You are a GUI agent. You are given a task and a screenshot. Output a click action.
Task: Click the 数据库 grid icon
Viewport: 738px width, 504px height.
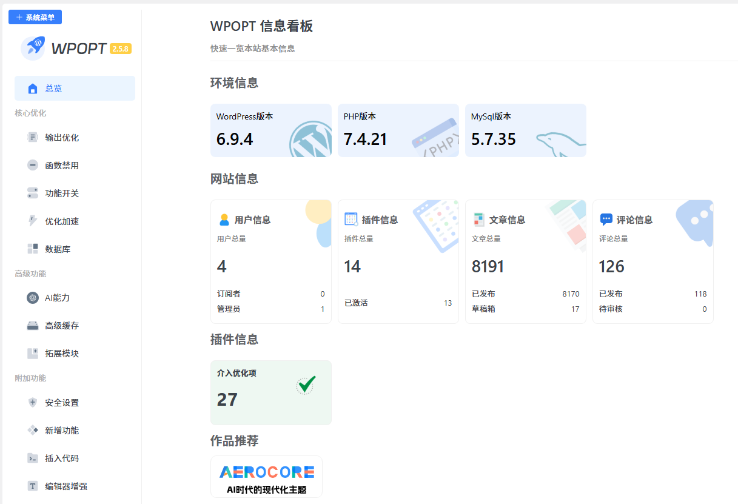[33, 249]
